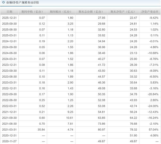Select the 2025-12-31 date row

[9, 18]
